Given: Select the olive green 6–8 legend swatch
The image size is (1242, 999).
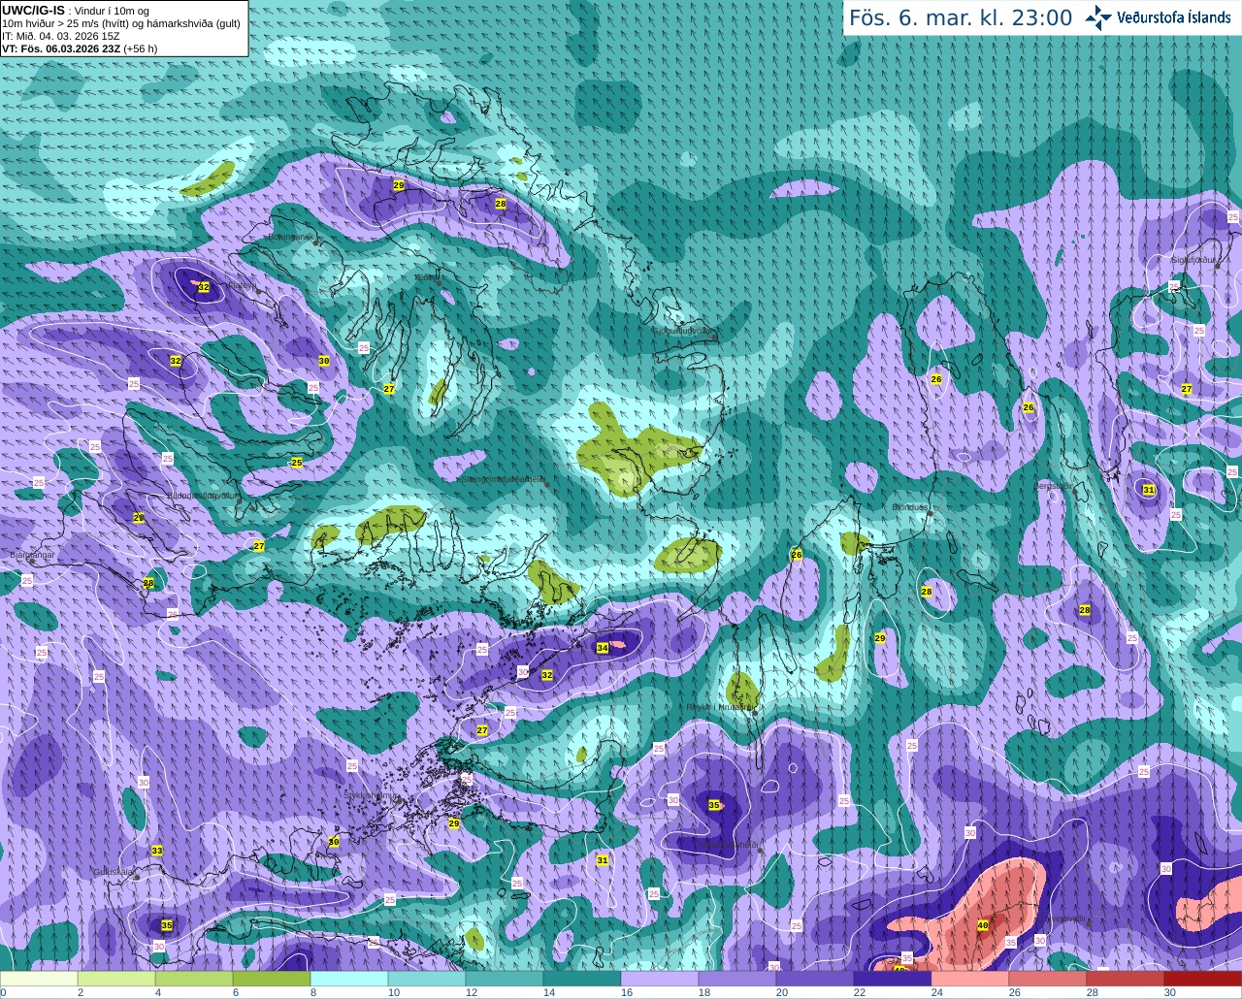Looking at the screenshot, I should tap(272, 979).
